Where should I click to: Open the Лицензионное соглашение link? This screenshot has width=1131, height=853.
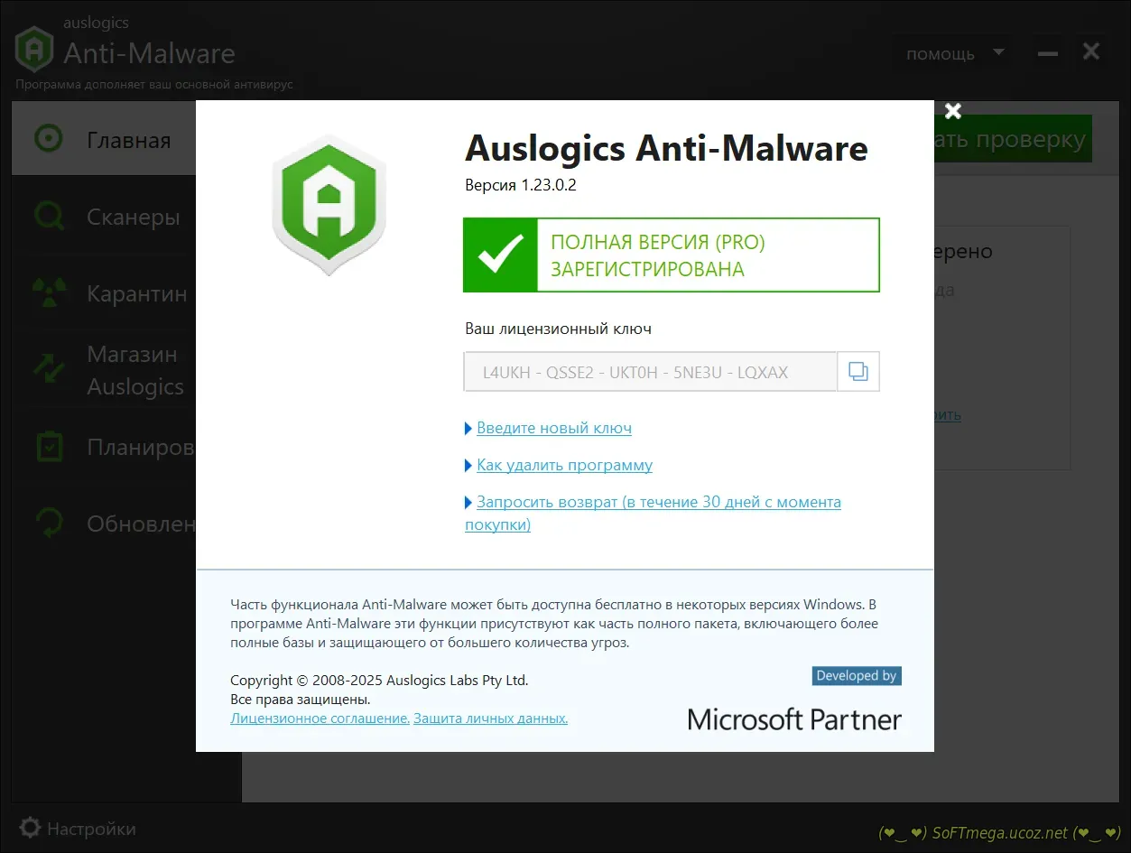coord(320,719)
